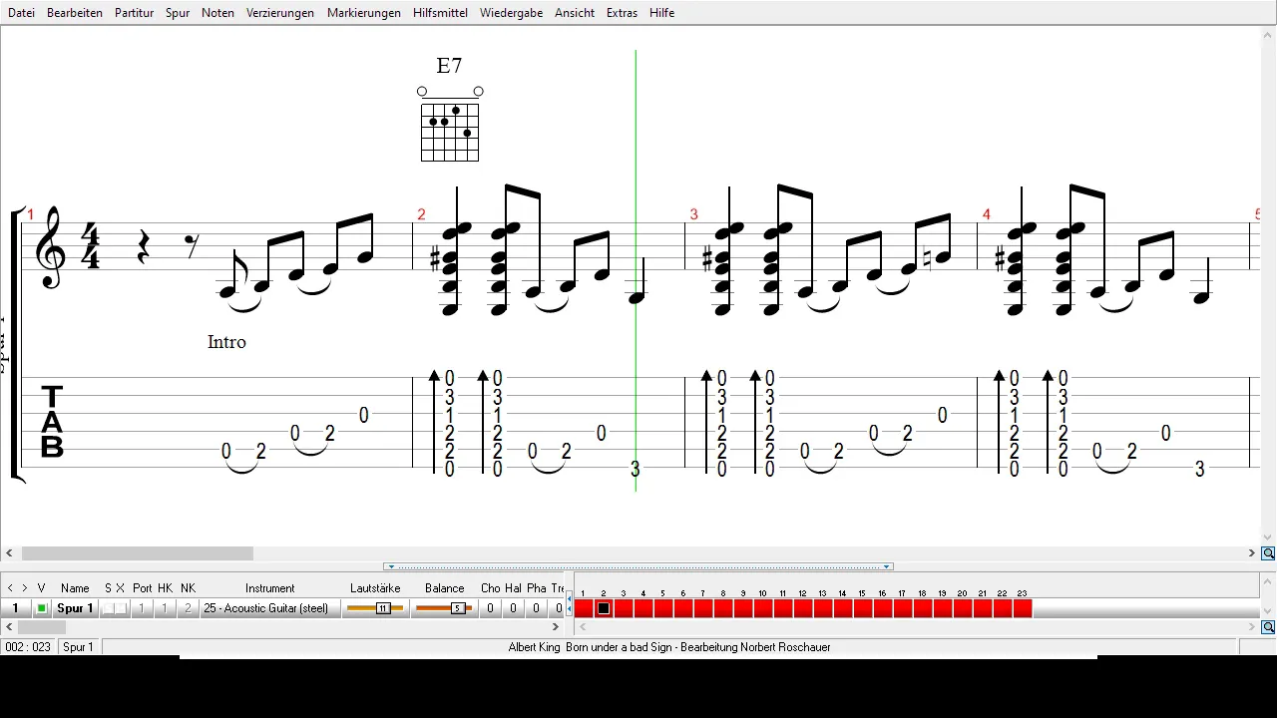Adjust the Balance pan slider
The image size is (1277, 718).
click(444, 608)
